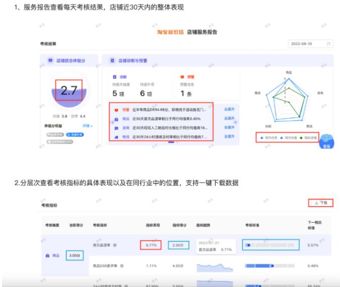This screenshot has width=340, height=287.
Task: Click the 指标趋势 column header
Action: tap(203, 225)
